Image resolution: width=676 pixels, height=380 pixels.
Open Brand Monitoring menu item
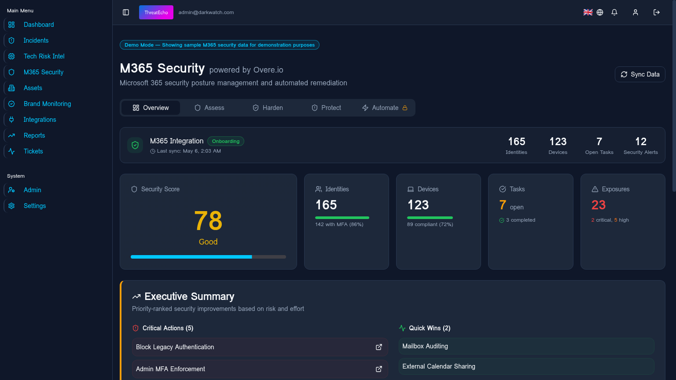[47, 104]
